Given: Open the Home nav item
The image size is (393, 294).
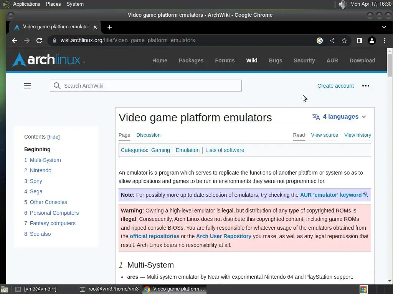Looking at the screenshot, I should pos(160,60).
